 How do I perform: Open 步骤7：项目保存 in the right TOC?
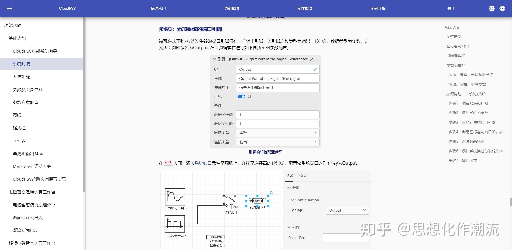click(463, 160)
